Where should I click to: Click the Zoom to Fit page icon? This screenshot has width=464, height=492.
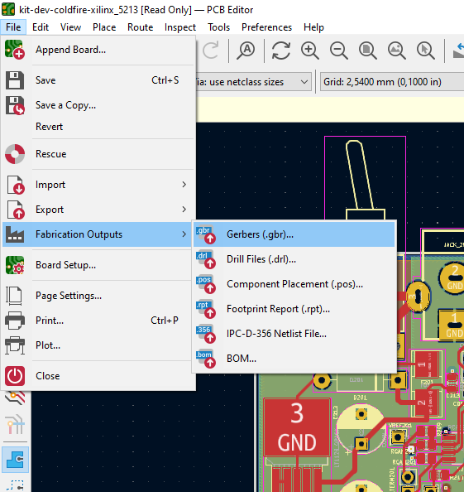click(x=367, y=51)
